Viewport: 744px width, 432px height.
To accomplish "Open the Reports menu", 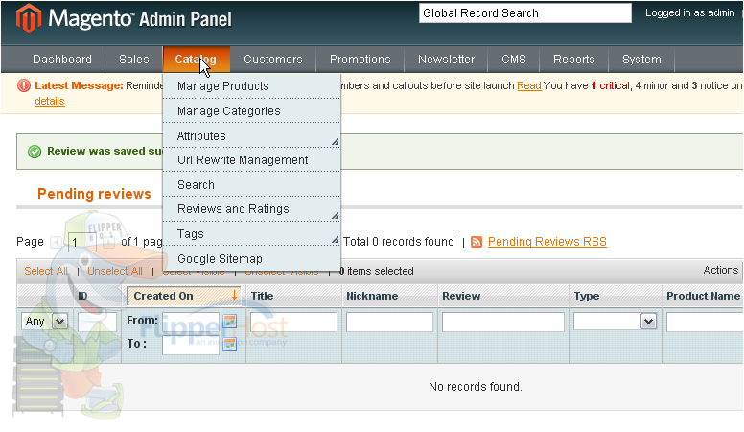I will pos(573,60).
